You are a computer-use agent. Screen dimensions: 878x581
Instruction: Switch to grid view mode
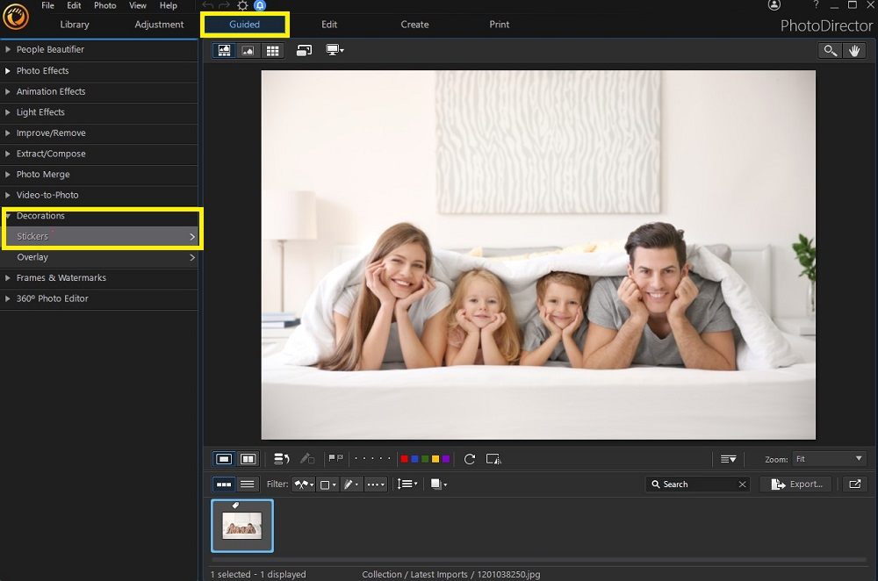tap(273, 50)
